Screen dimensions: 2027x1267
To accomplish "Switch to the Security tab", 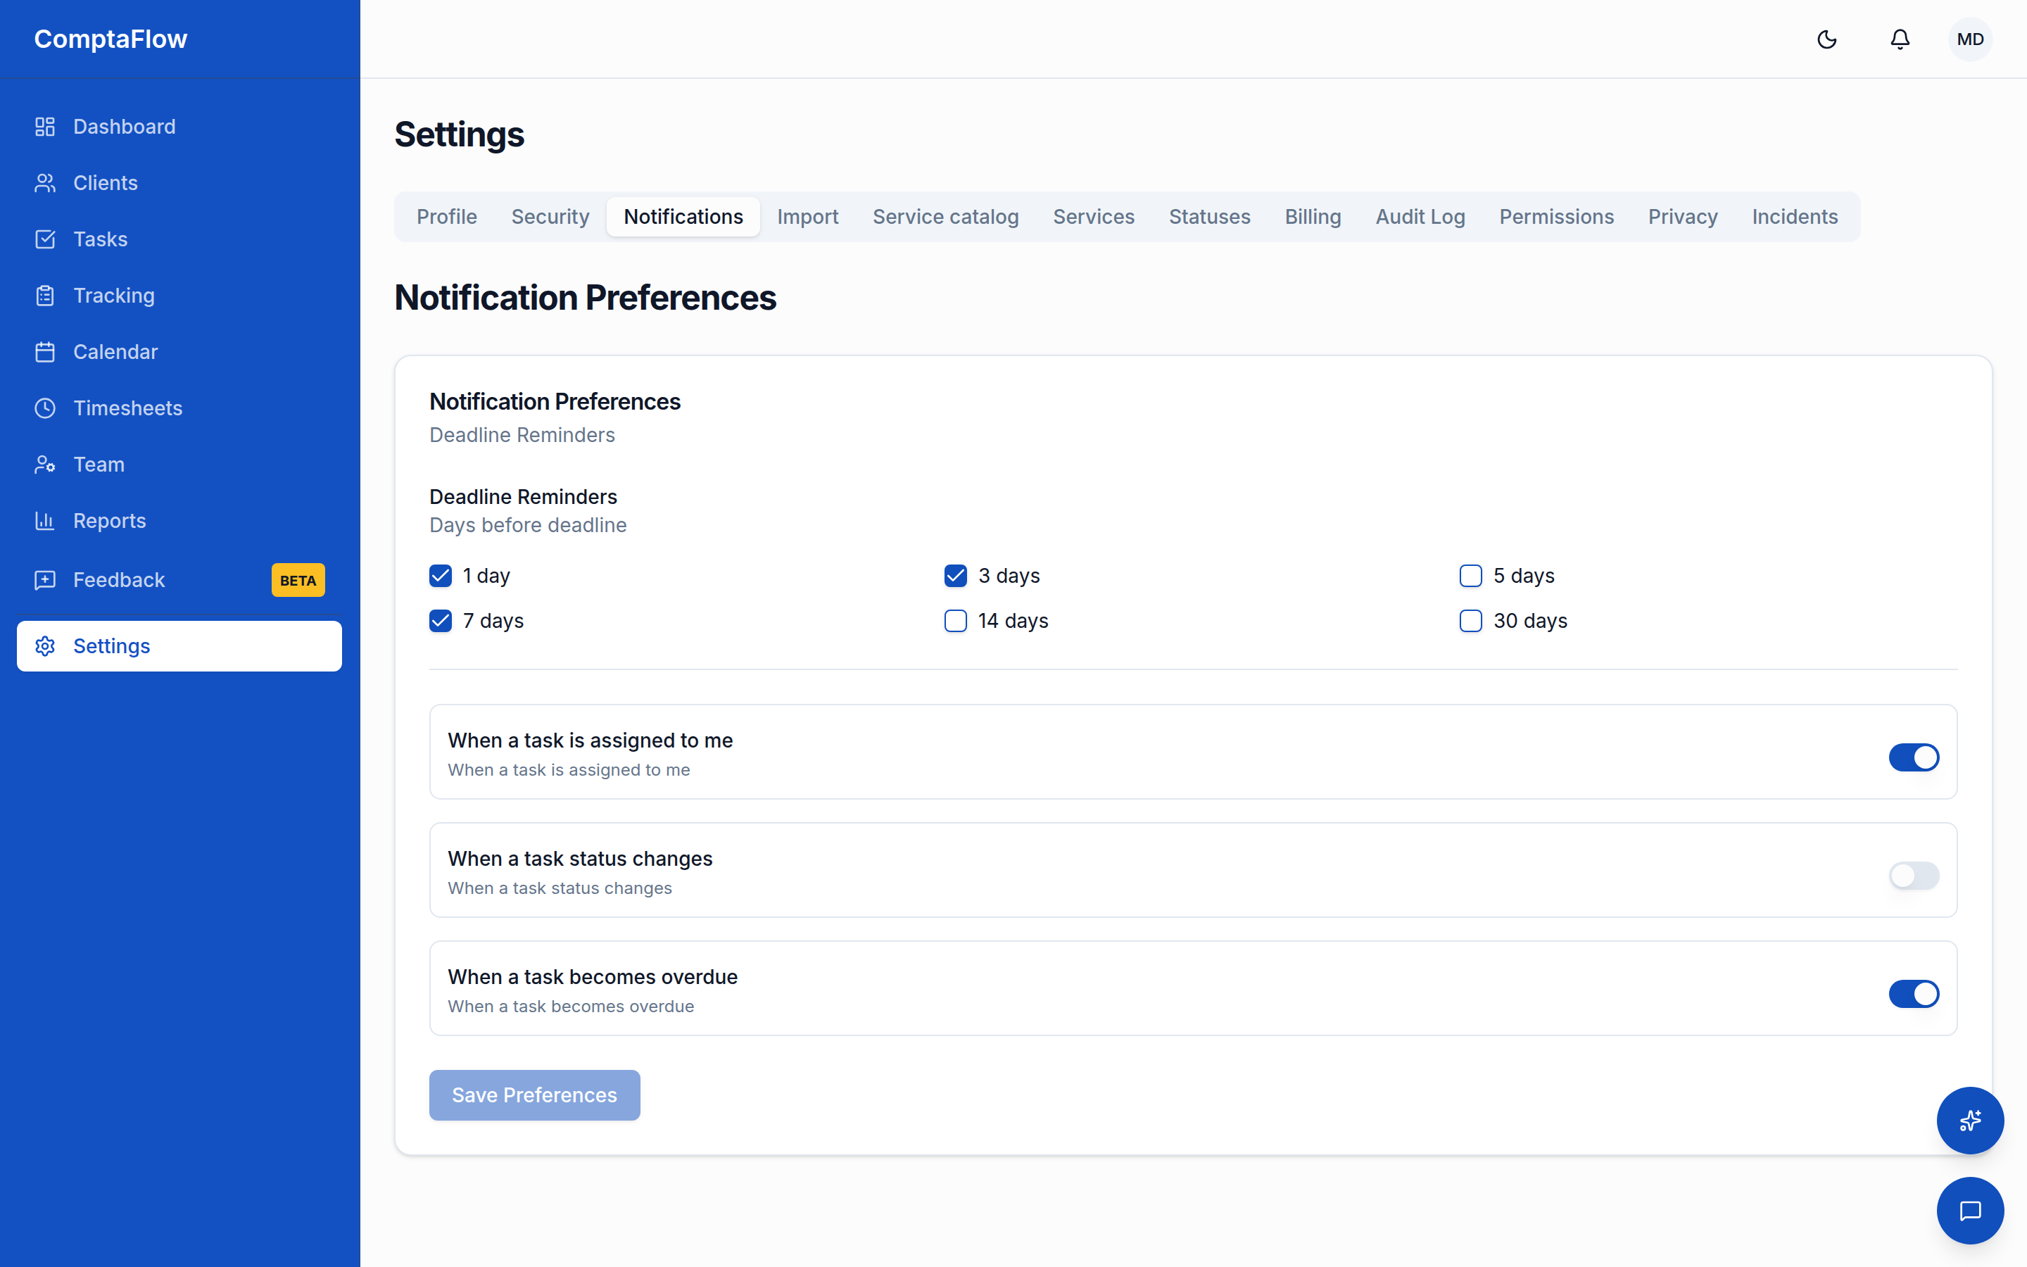I will (550, 217).
